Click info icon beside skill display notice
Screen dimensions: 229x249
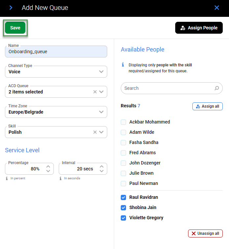123,65
